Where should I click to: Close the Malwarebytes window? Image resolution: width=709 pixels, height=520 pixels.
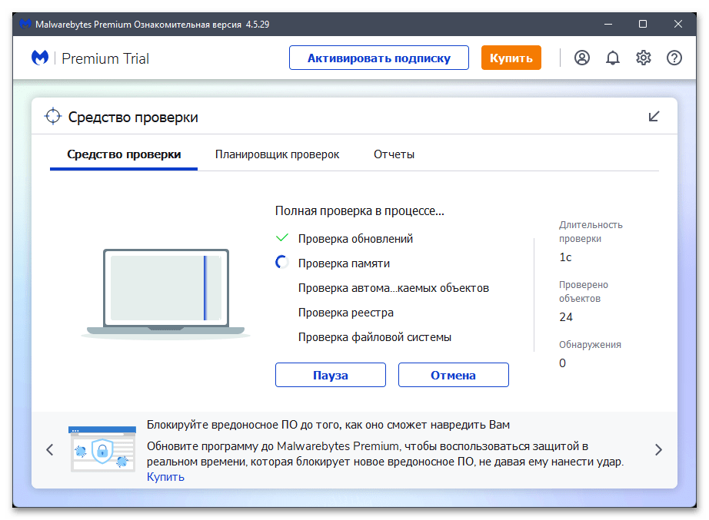coord(677,24)
